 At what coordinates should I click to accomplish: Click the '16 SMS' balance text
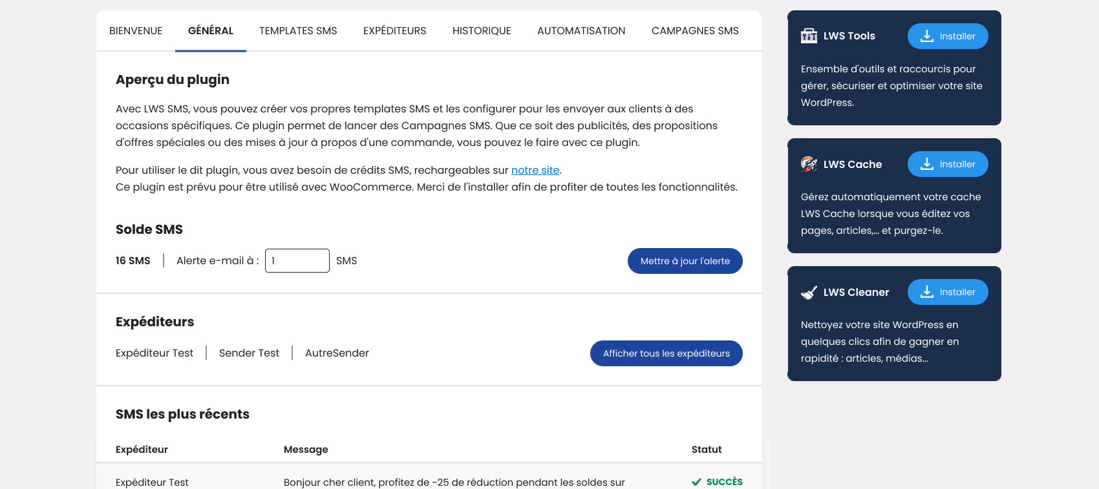coord(133,261)
